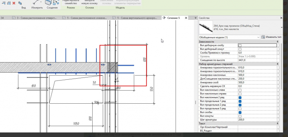The width and height of the screenshot is (288, 137).
Task: Edit Анкеровка наклонных value 500,0
Action: 257,75
